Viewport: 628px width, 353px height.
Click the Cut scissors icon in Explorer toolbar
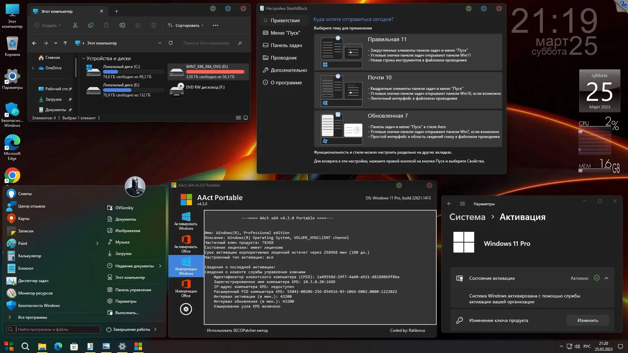pyautogui.click(x=75, y=25)
